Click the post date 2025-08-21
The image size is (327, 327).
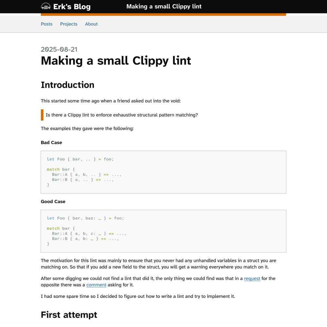59,49
